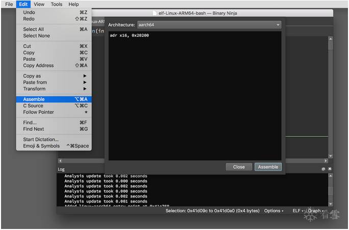Click horizontal scrollbar right arrow
Screen dimensions: 349x230
(326, 160)
